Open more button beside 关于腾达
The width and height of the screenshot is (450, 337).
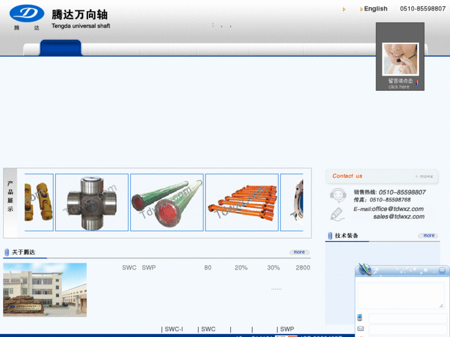[x=300, y=252]
